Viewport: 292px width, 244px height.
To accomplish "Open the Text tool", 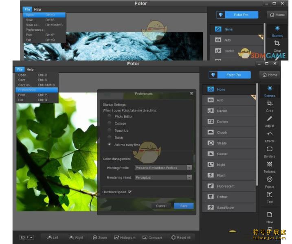I will click(270, 198).
